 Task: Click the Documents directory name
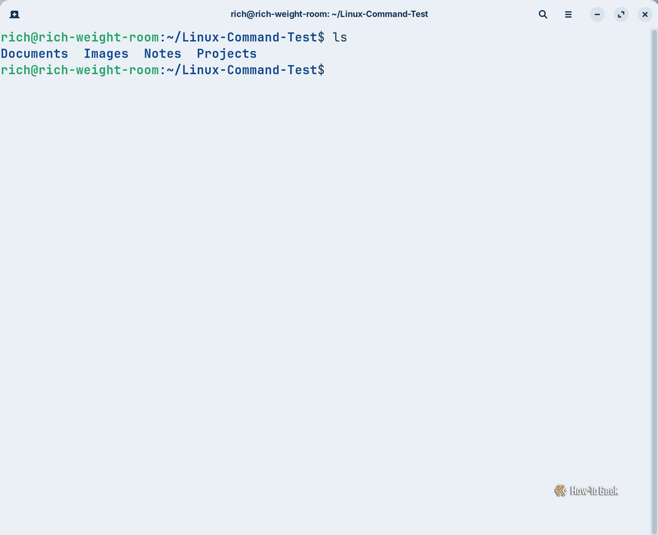34,54
